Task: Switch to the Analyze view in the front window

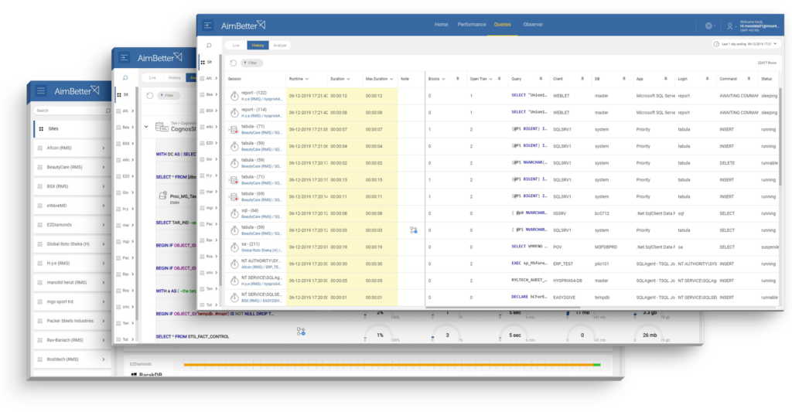Action: (280, 46)
